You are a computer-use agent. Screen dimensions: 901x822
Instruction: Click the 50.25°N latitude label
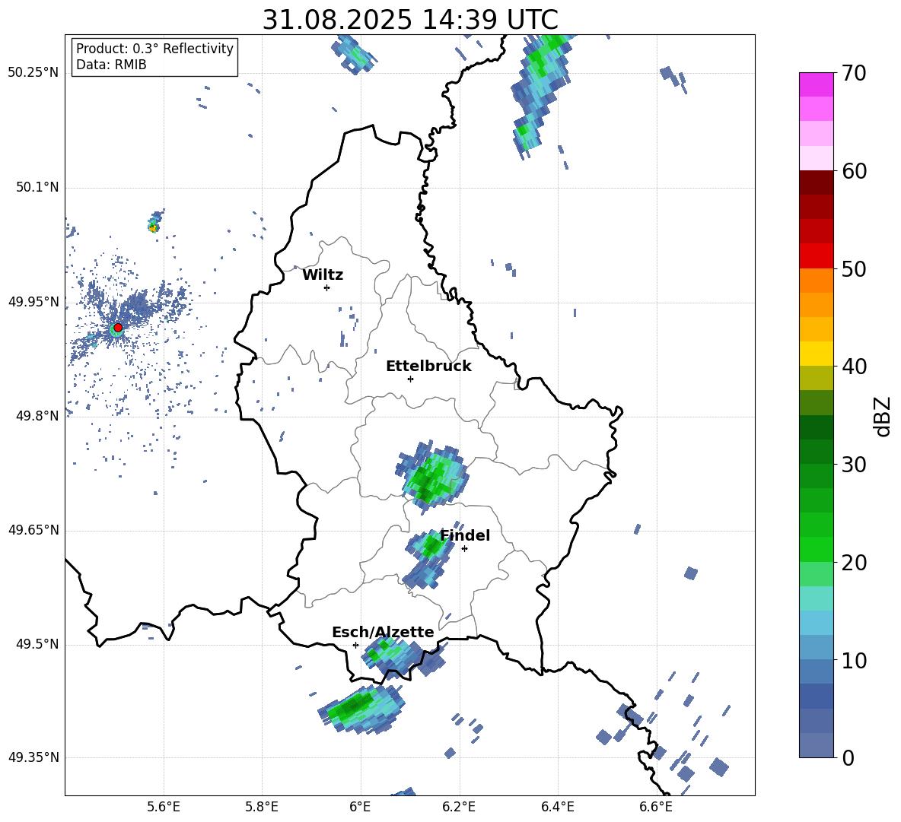tap(33, 73)
